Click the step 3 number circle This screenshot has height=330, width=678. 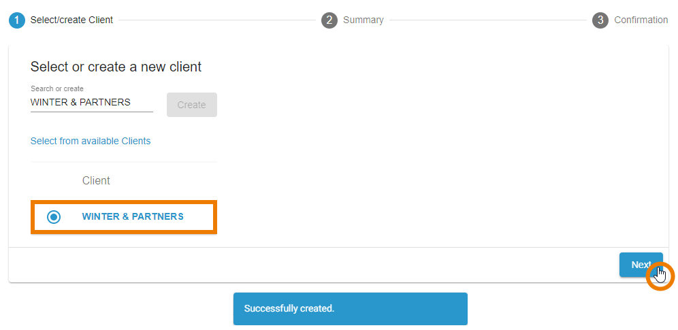tap(600, 20)
